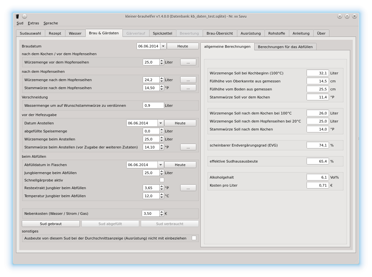Click the Temperatur Jungbier stepper arrows
Screen dimensions: 372x277
162,196
